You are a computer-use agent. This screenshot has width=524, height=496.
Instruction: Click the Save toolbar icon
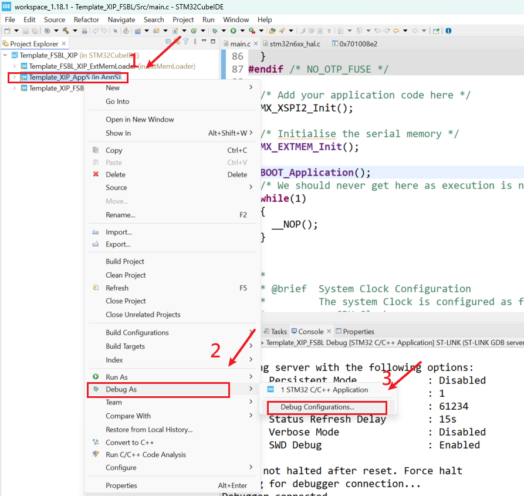pyautogui.click(x=26, y=31)
